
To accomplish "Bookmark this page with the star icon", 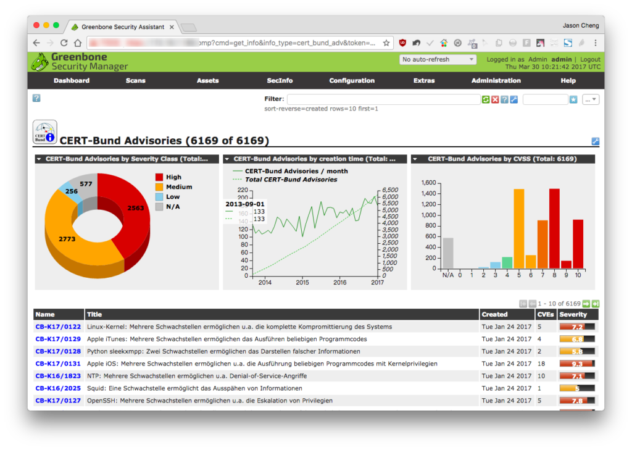I will point(386,43).
